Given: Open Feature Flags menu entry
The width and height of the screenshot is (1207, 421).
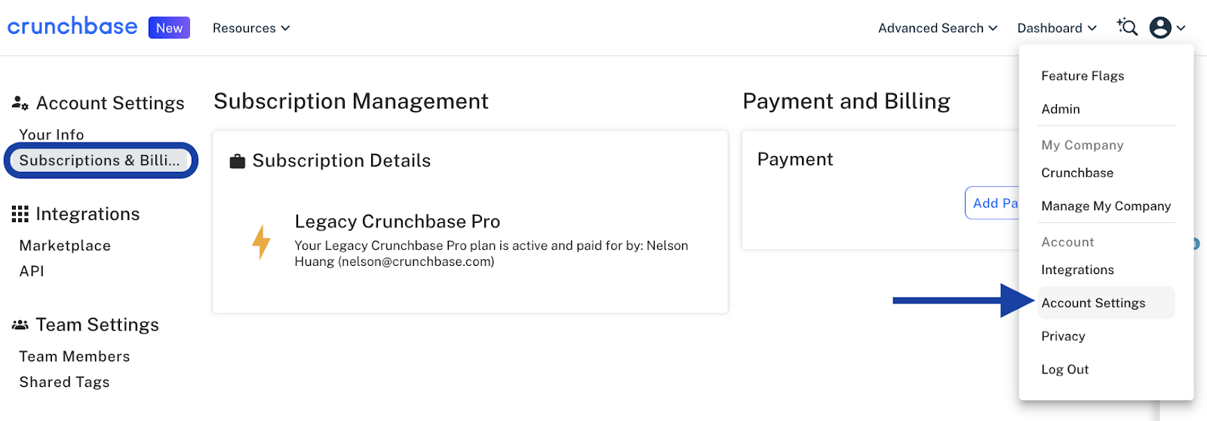Looking at the screenshot, I should 1083,76.
